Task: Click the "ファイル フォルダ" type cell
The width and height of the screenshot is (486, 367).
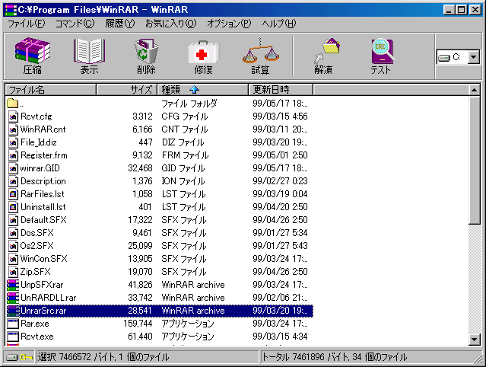Action: pos(189,104)
